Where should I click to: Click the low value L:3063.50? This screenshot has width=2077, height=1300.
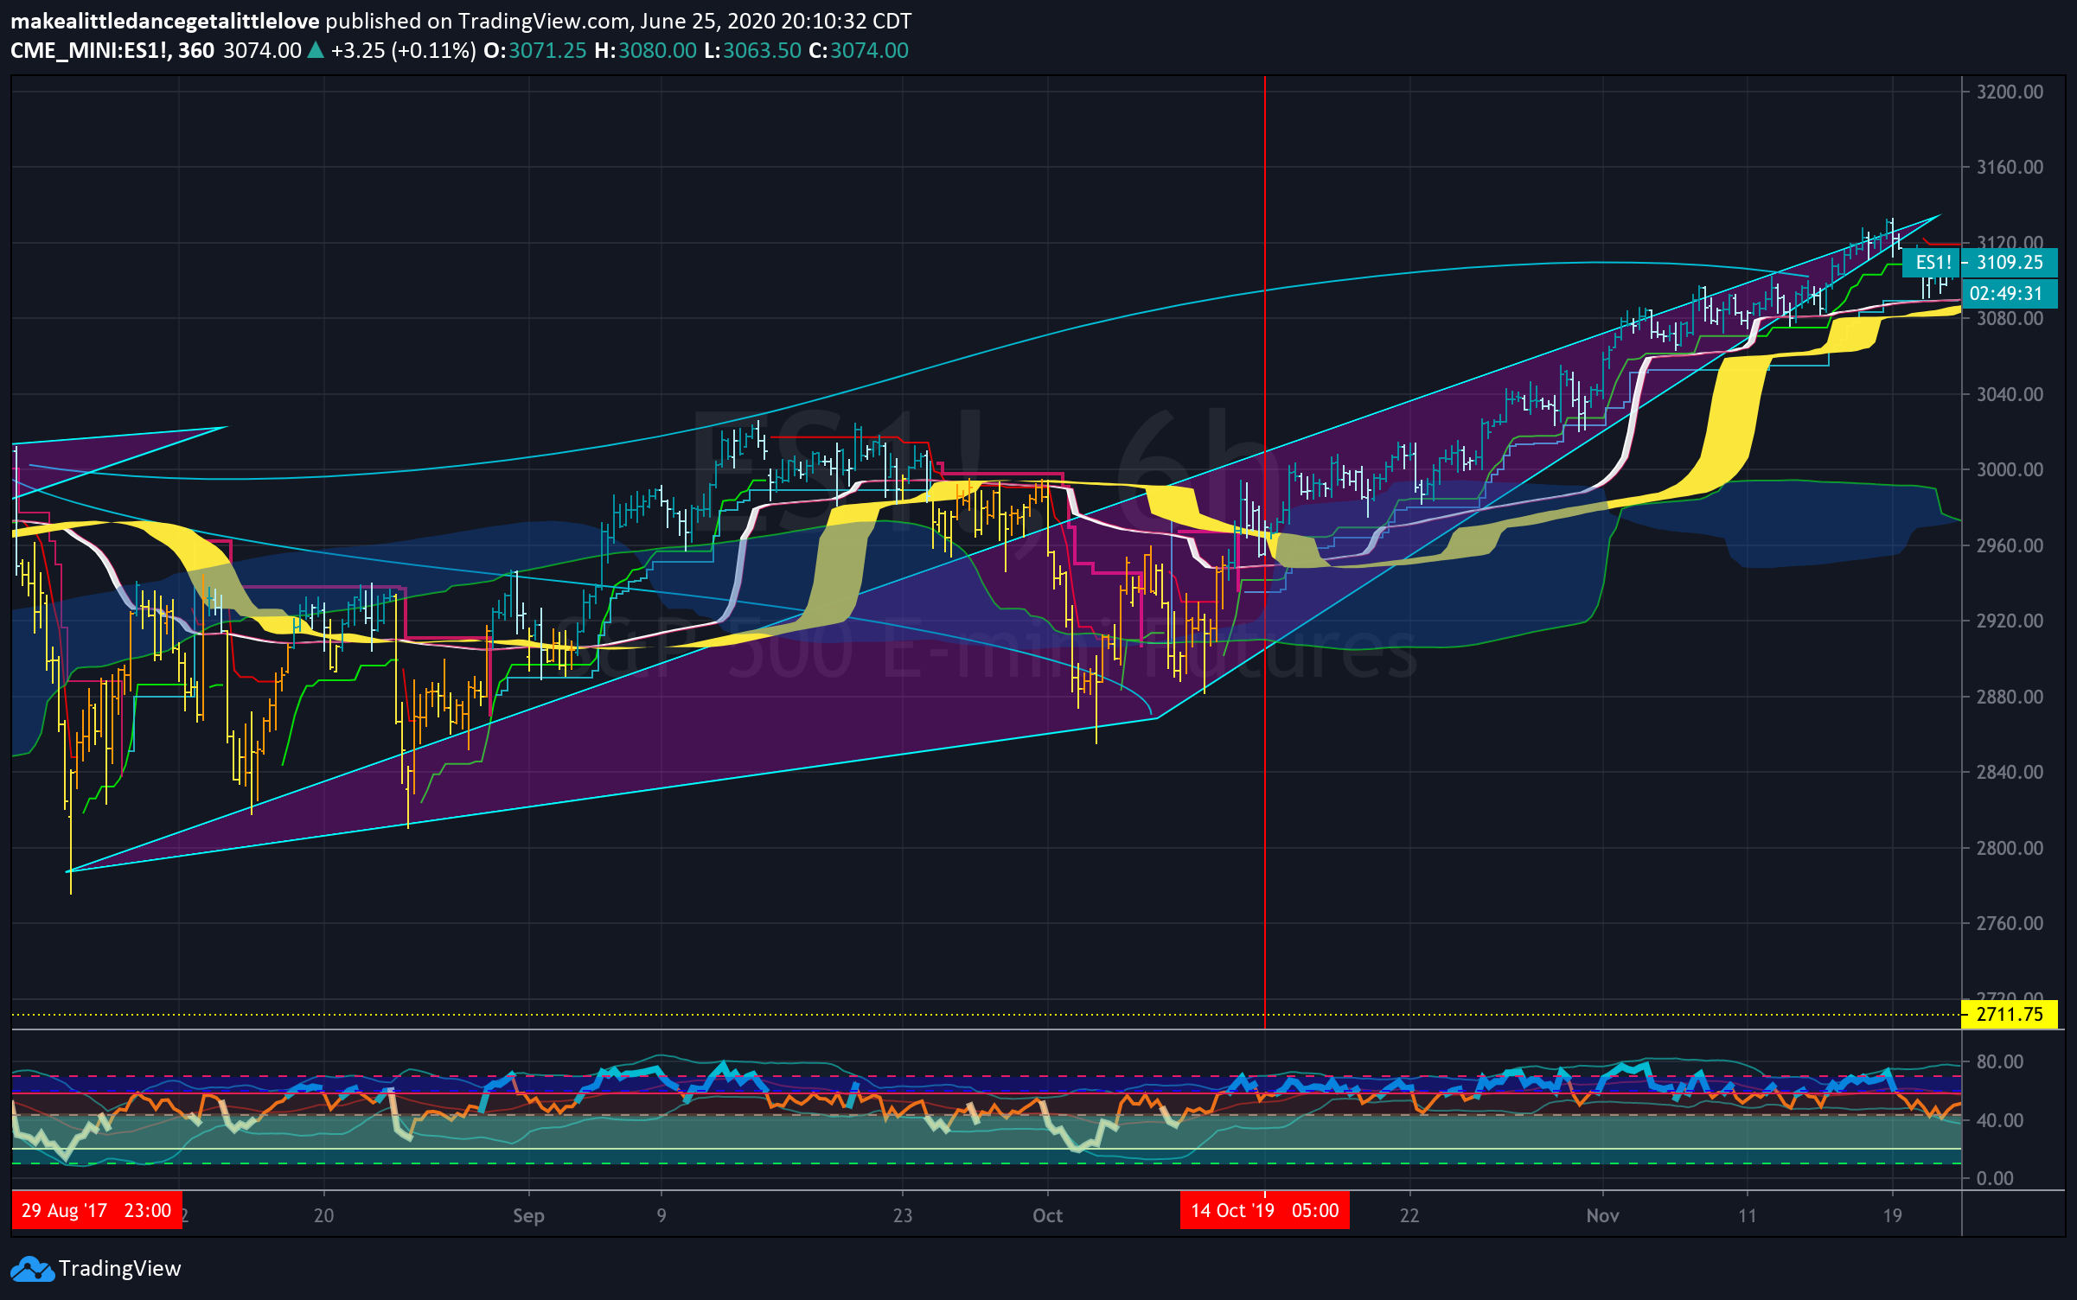coord(753,50)
